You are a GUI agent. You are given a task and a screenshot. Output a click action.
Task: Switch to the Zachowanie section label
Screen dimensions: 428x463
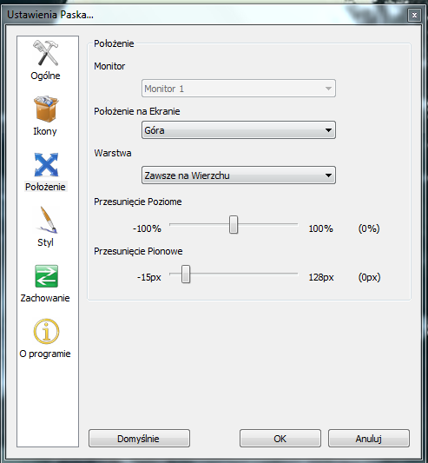(x=45, y=298)
